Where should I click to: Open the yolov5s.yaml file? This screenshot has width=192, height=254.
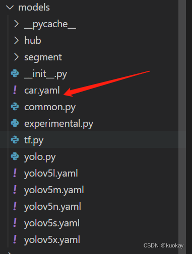pyautogui.click(x=52, y=223)
